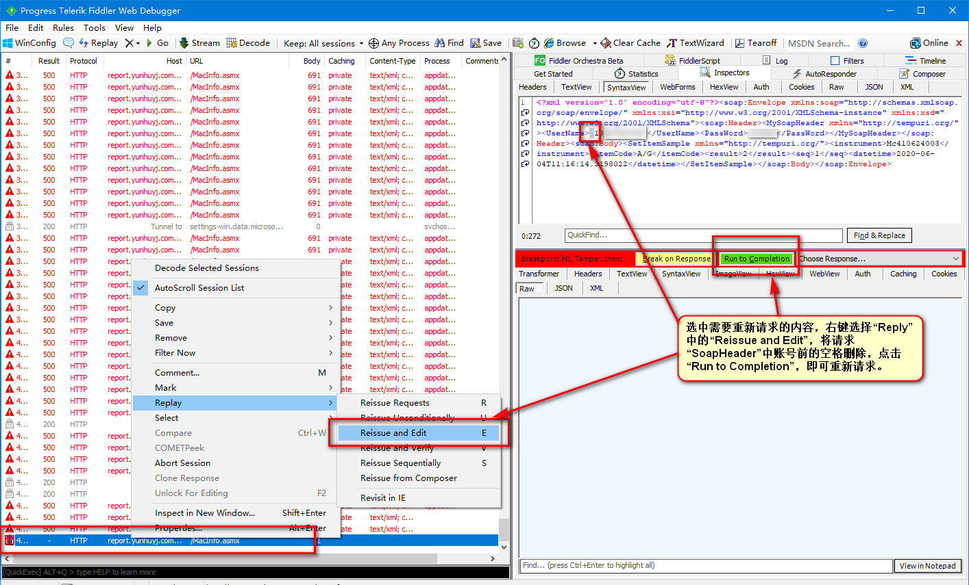Switch to the Timeline tab
The width and height of the screenshot is (969, 585).
pos(925,60)
